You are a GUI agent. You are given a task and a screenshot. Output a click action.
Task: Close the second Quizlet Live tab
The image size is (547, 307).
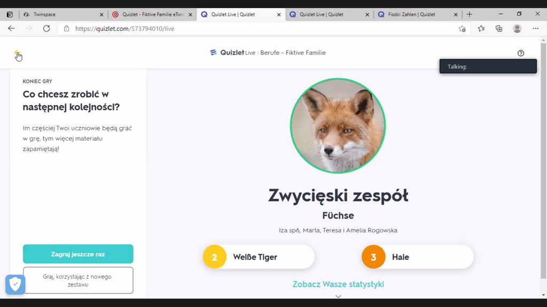367,14
